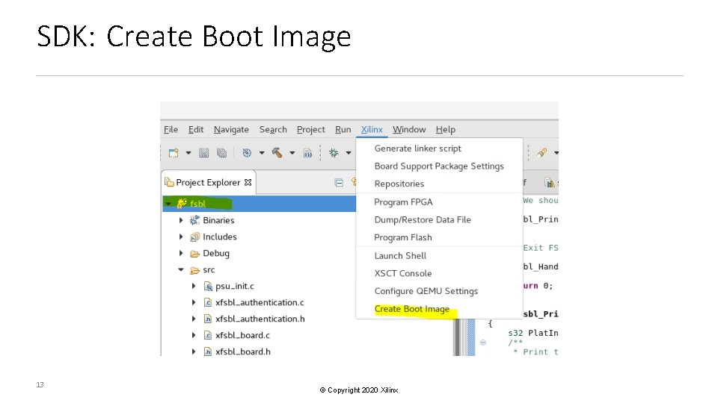Open the flashlight search icon dropdown arrow
The height and width of the screenshot is (403, 718).
coord(556,153)
